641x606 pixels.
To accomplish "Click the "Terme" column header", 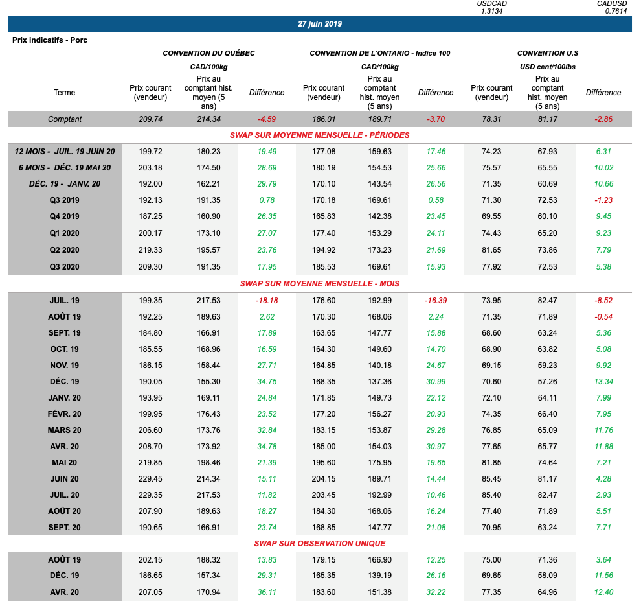I will (x=65, y=93).
